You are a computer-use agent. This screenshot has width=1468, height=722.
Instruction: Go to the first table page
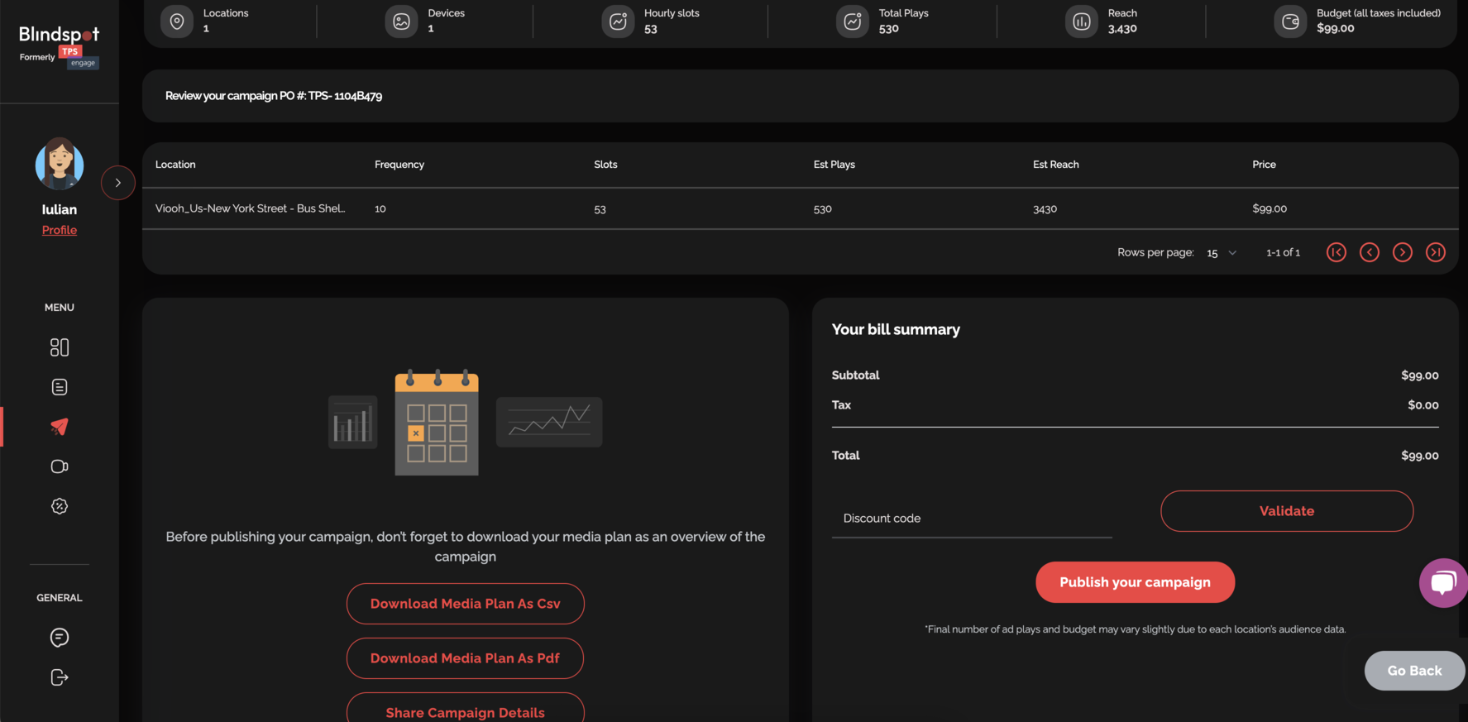[1337, 252]
